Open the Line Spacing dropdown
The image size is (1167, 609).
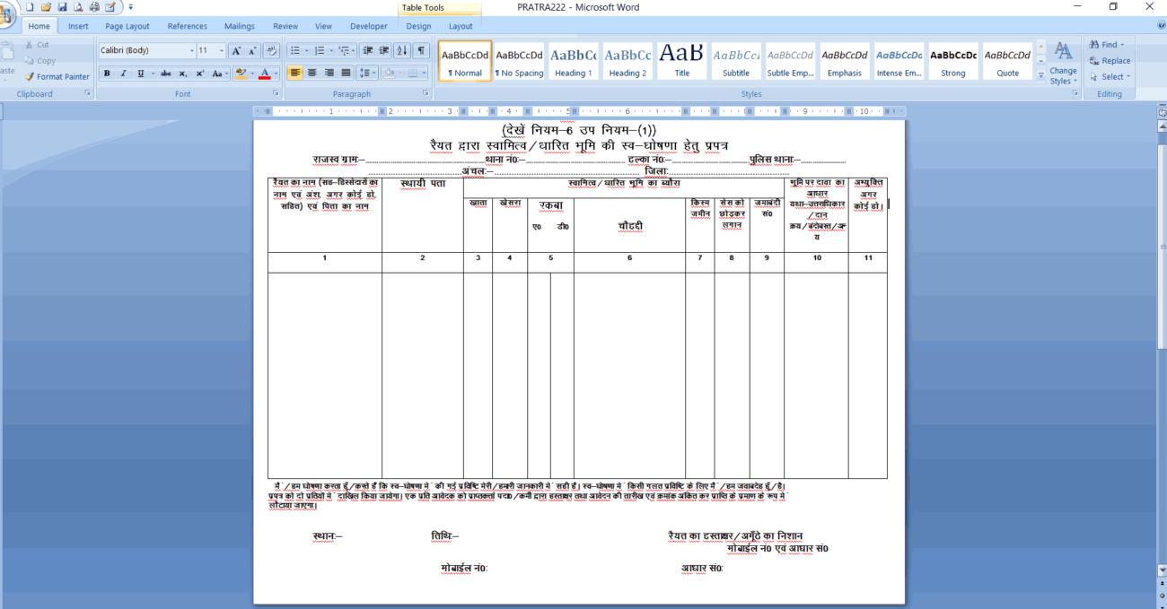tap(367, 74)
